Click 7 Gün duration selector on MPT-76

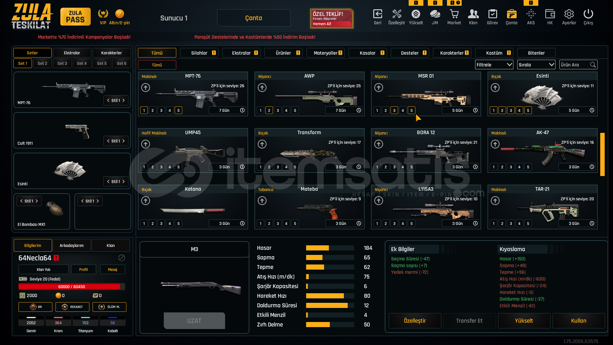[x=227, y=110]
